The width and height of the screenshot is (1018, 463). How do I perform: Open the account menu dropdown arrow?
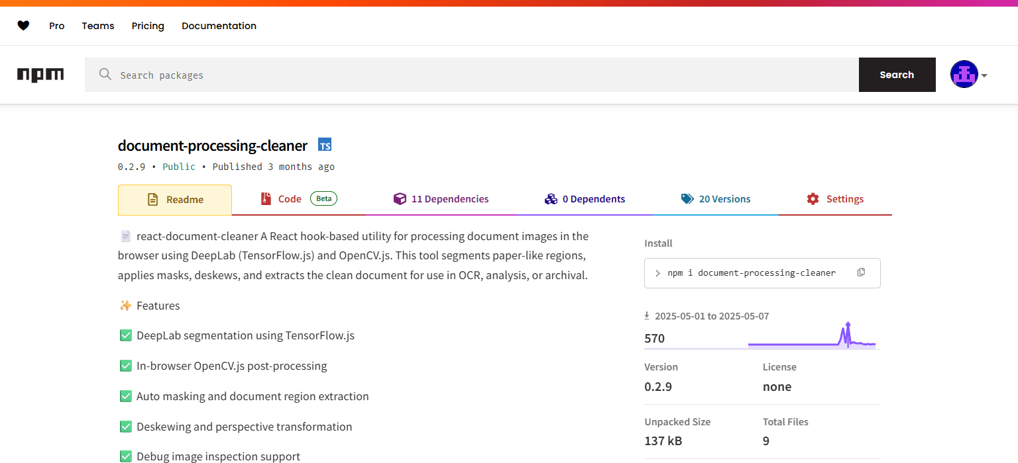coord(984,75)
